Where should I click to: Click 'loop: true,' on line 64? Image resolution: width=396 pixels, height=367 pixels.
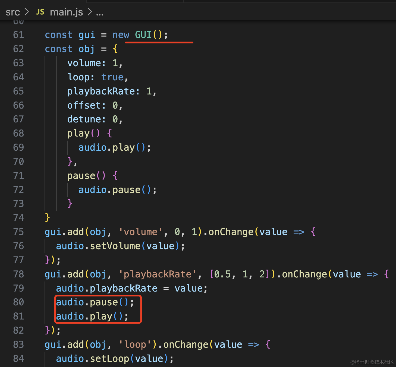98,77
